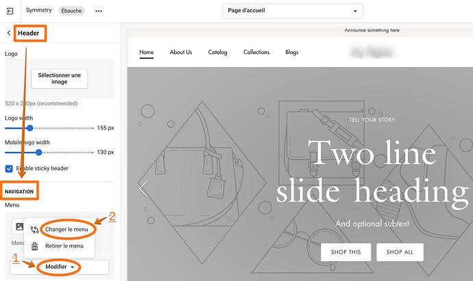The image size is (473, 281).
Task: Open the three-dot theme actions menu
Action: pyautogui.click(x=99, y=11)
